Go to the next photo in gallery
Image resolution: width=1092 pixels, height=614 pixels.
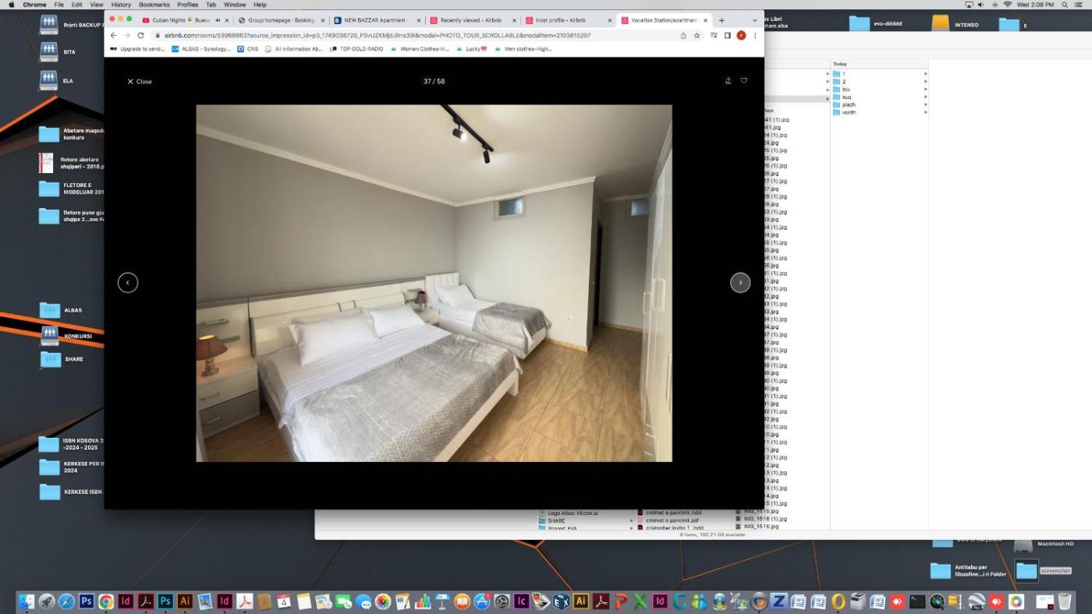pos(739,283)
